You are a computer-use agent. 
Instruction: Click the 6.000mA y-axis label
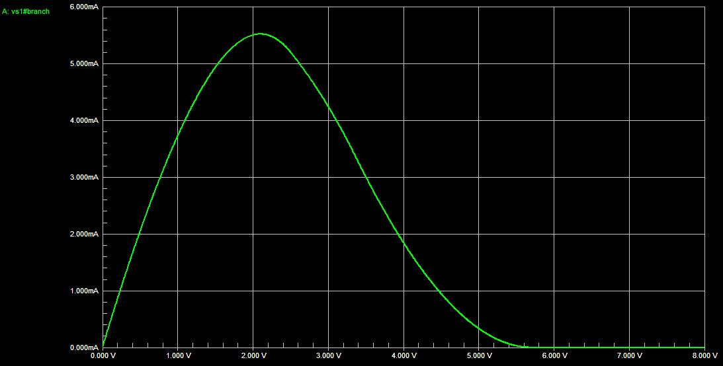(84, 7)
